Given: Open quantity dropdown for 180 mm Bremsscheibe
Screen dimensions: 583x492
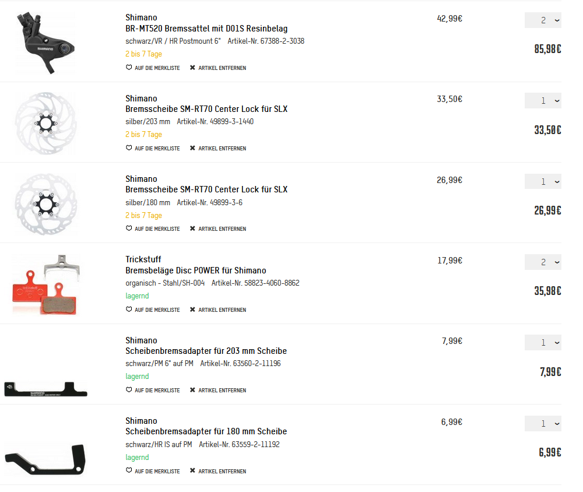Looking at the screenshot, I should coord(543,182).
